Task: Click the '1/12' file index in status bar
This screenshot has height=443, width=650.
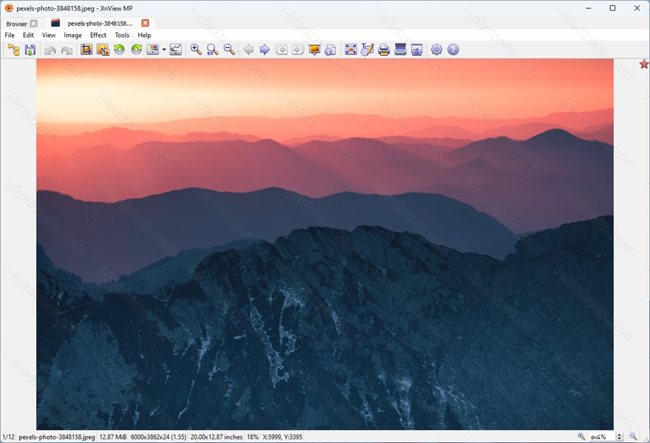Action: tap(8, 437)
